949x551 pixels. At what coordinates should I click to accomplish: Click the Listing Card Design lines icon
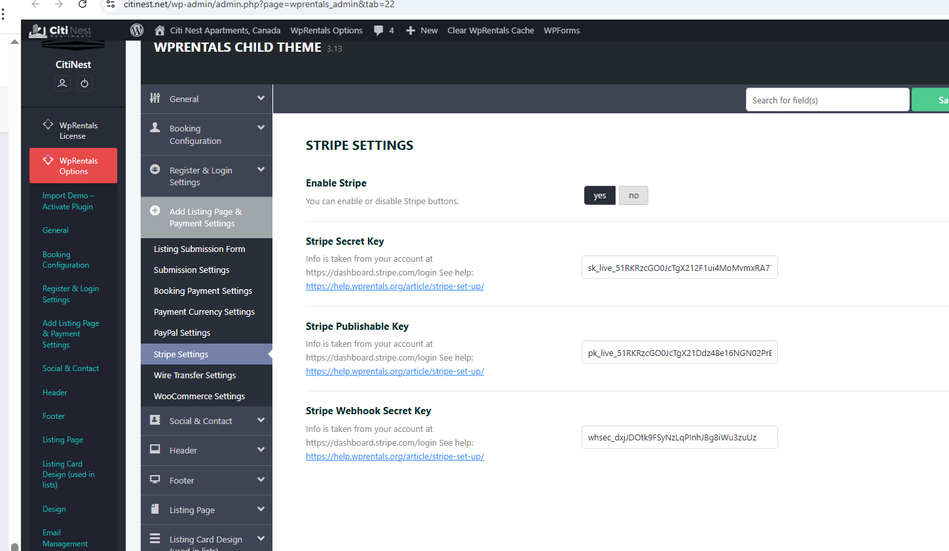point(155,539)
